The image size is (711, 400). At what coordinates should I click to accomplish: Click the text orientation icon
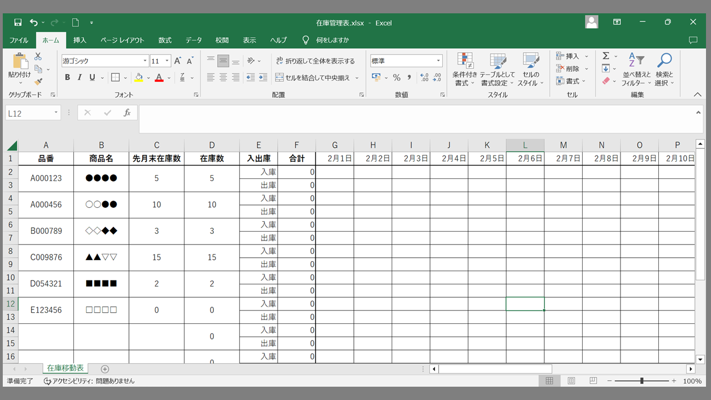coord(251,61)
